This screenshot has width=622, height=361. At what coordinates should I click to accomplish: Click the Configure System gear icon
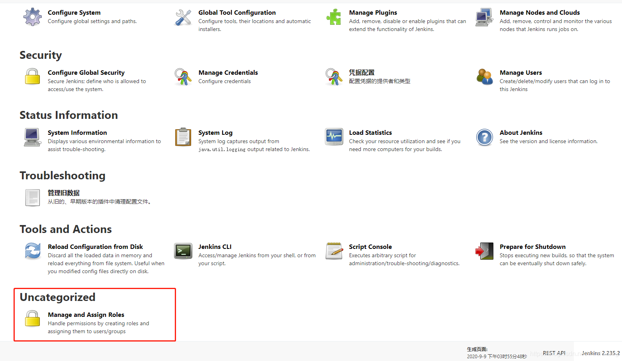32,17
